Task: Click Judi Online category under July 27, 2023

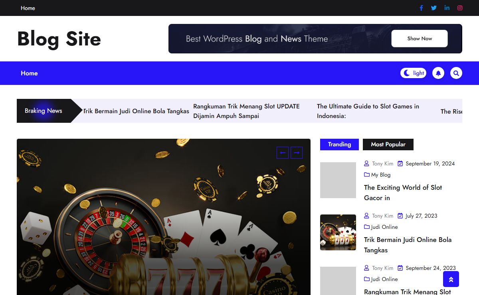Action: pos(384,227)
